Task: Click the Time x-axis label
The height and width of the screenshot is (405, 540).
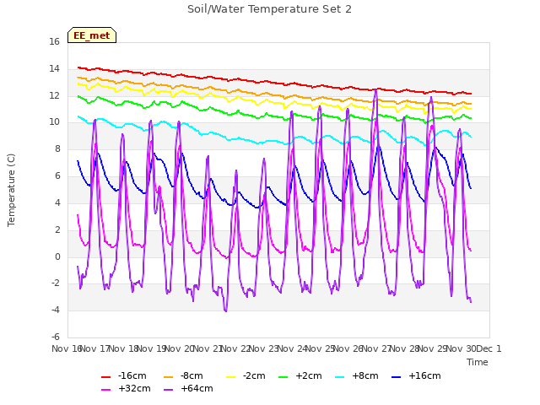Action: pos(478,362)
